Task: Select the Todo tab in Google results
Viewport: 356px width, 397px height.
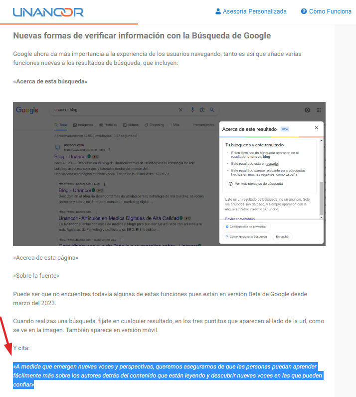Action: pos(61,125)
